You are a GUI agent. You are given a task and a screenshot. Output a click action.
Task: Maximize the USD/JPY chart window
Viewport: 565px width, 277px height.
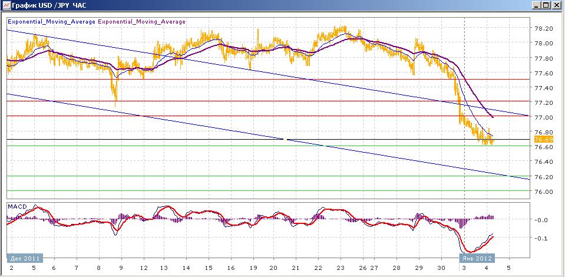click(x=546, y=5)
